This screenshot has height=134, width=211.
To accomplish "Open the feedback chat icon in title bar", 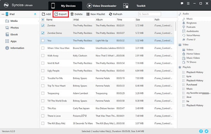I will click(182, 4).
